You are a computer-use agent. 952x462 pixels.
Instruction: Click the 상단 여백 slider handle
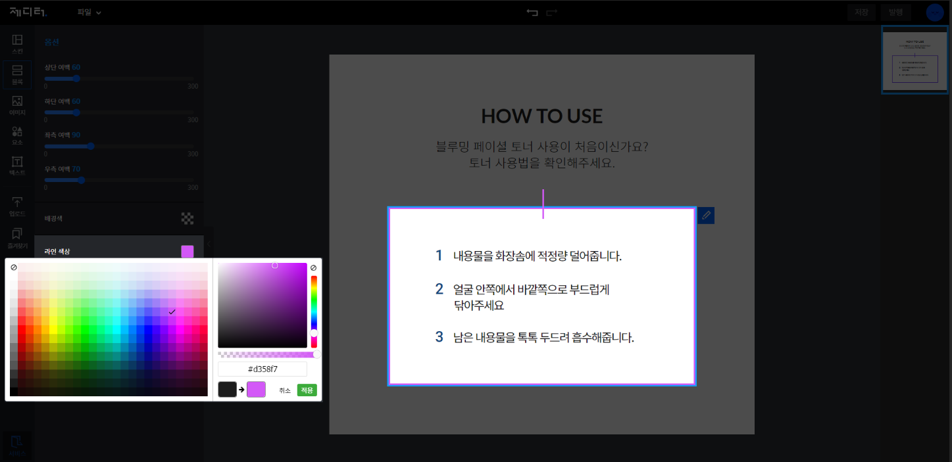click(76, 78)
